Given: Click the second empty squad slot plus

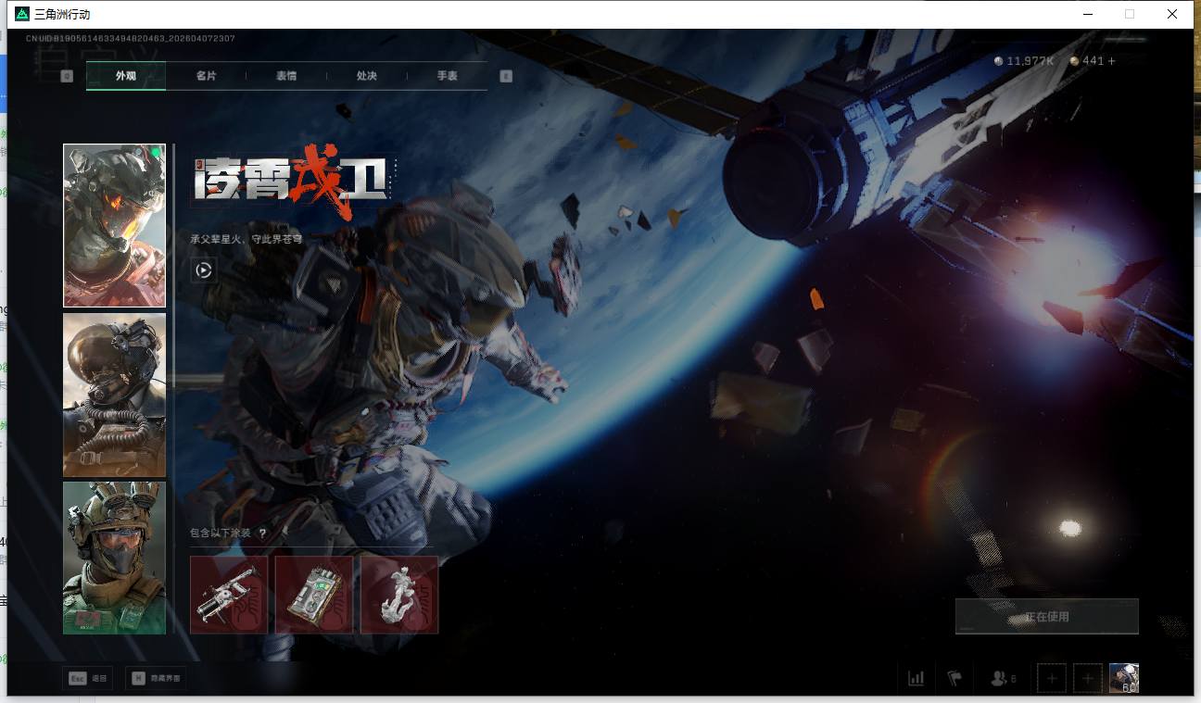Looking at the screenshot, I should [1087, 679].
